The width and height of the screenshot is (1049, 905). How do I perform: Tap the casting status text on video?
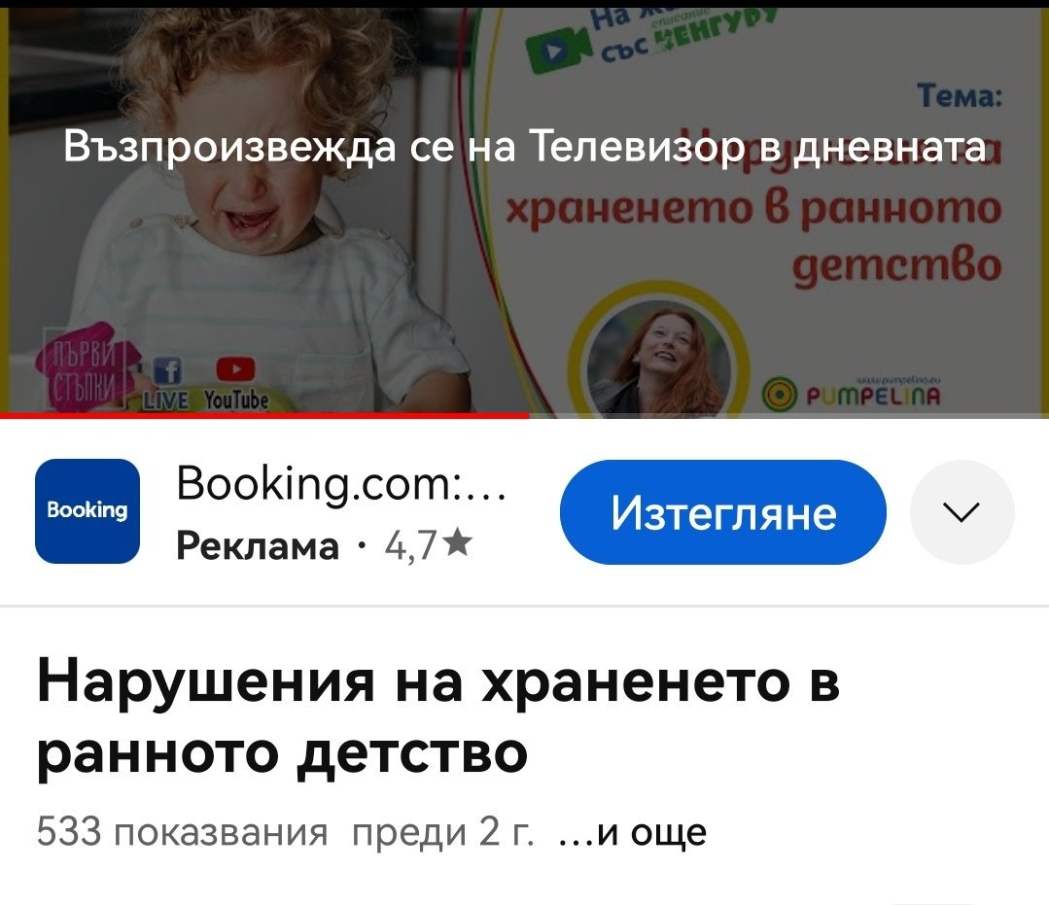(x=525, y=147)
